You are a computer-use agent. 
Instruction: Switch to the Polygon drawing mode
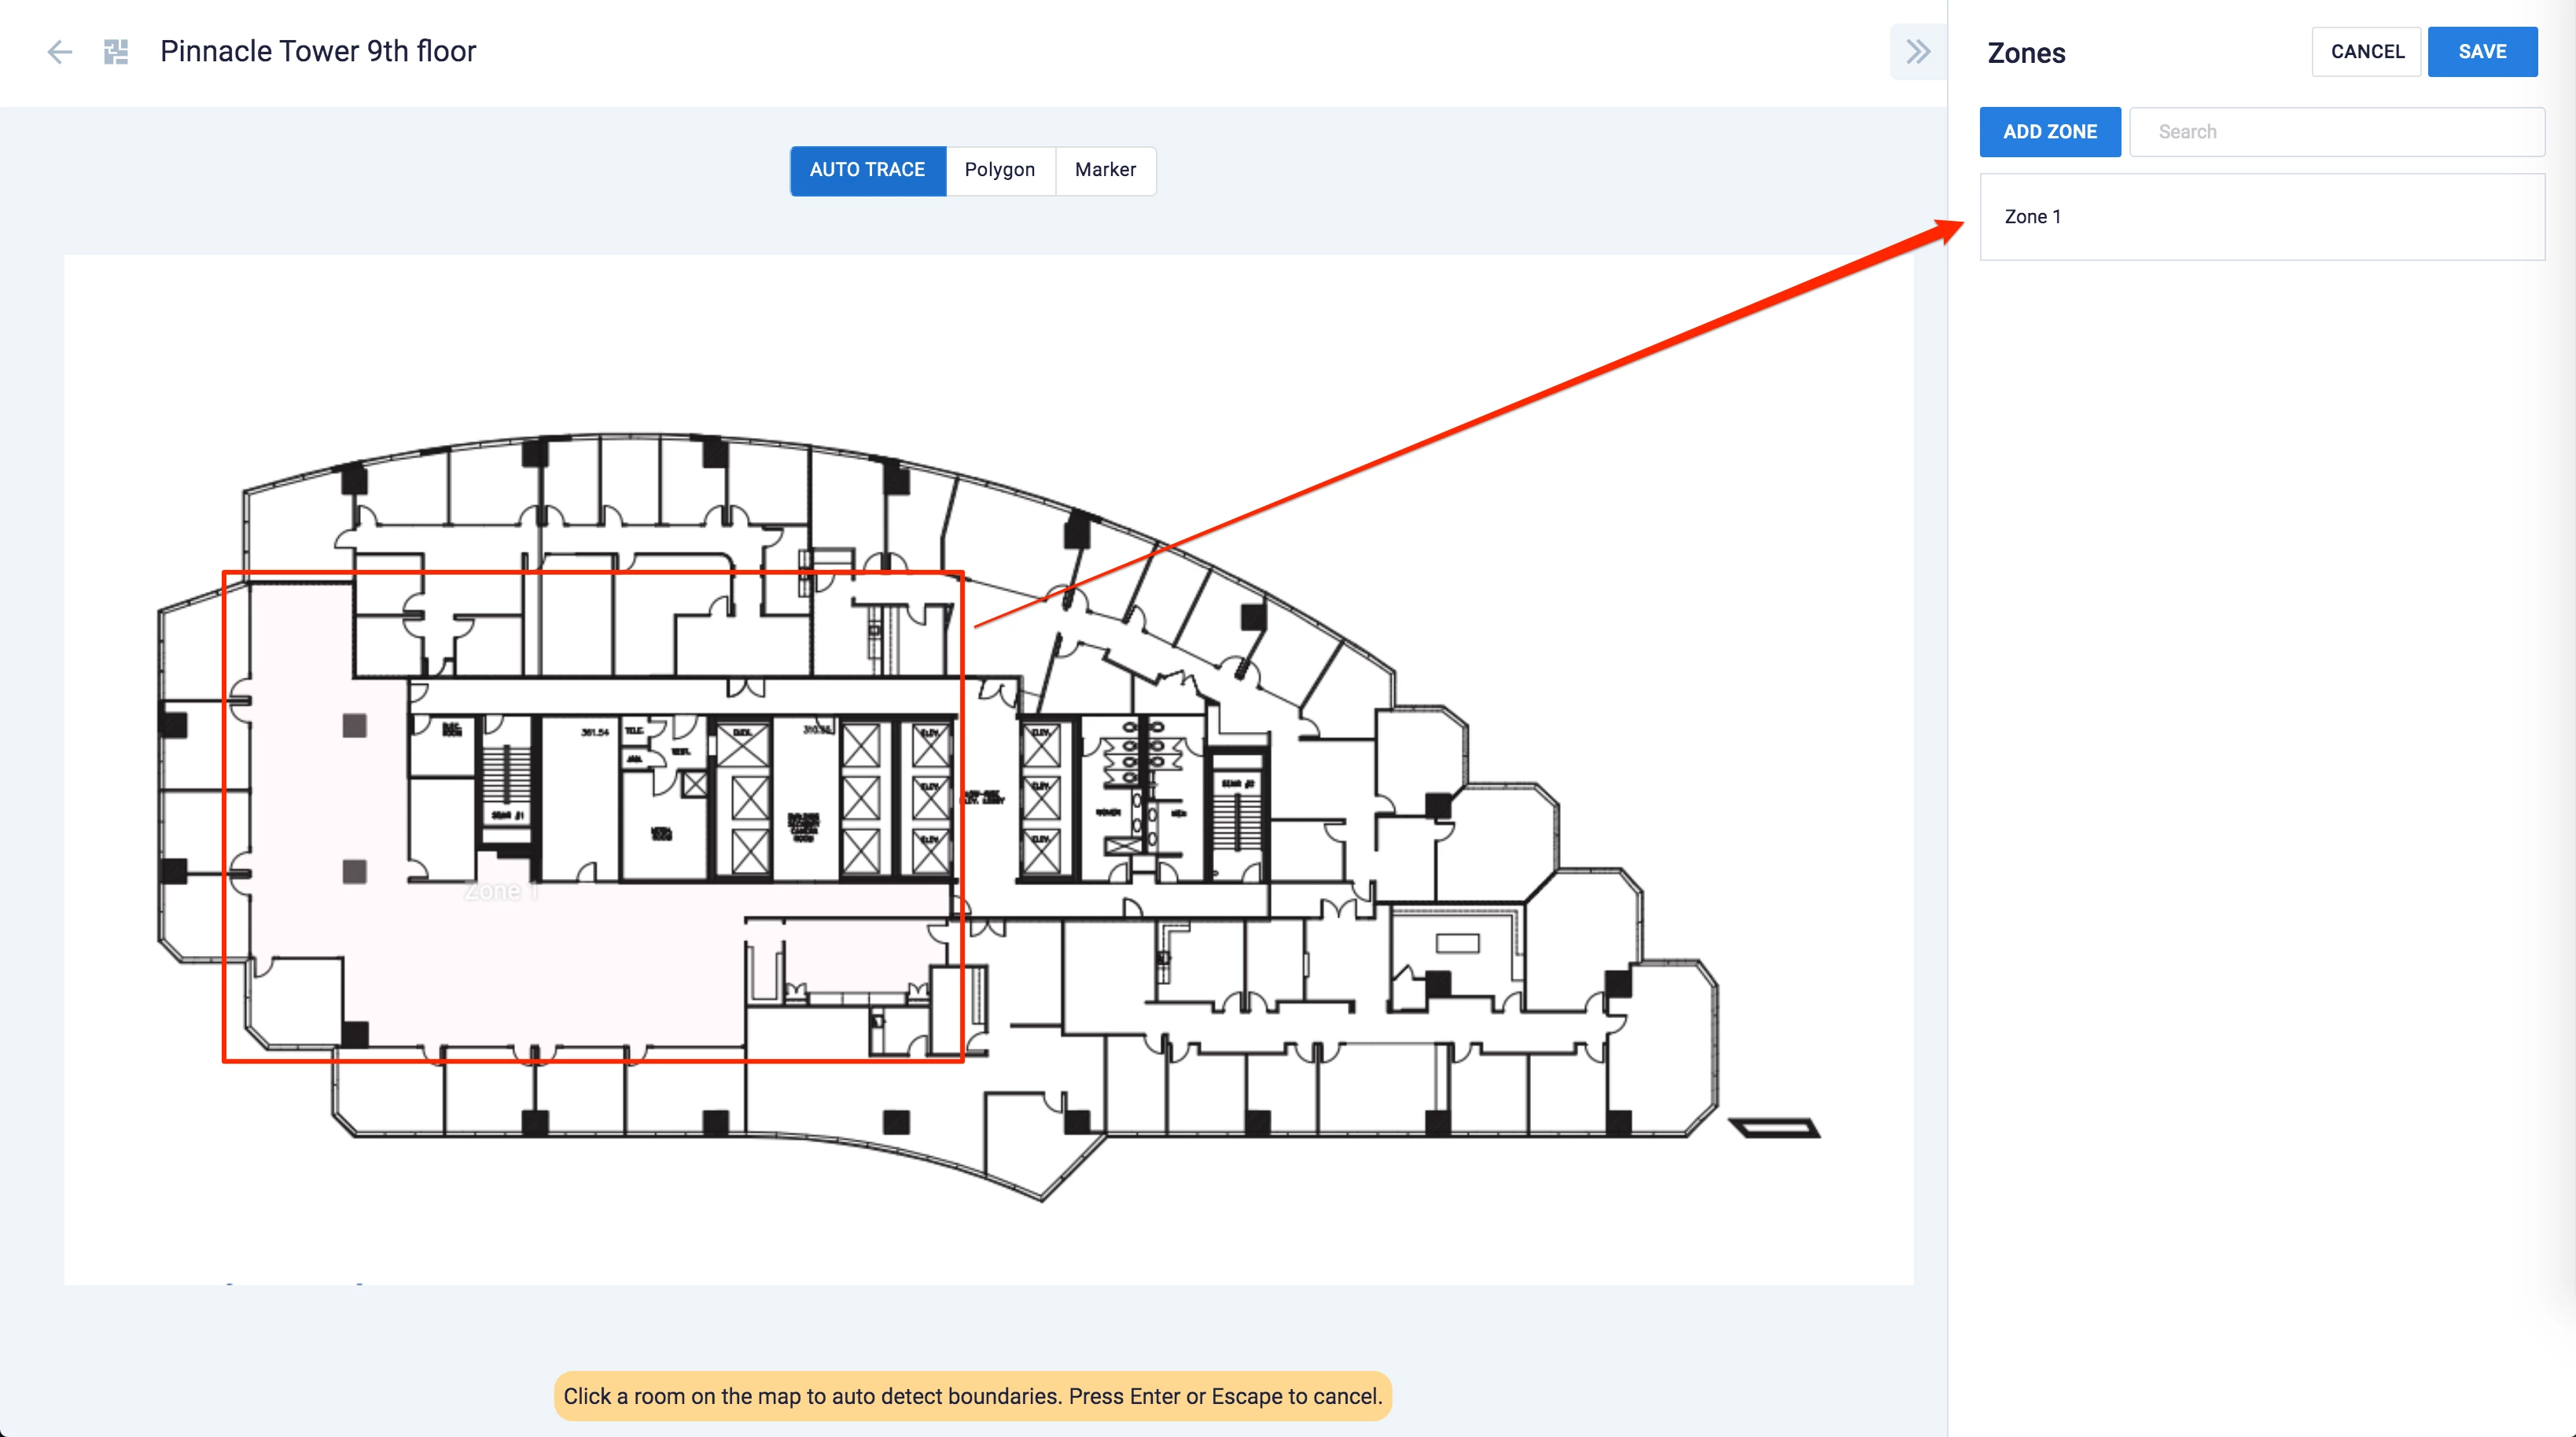point(999,170)
